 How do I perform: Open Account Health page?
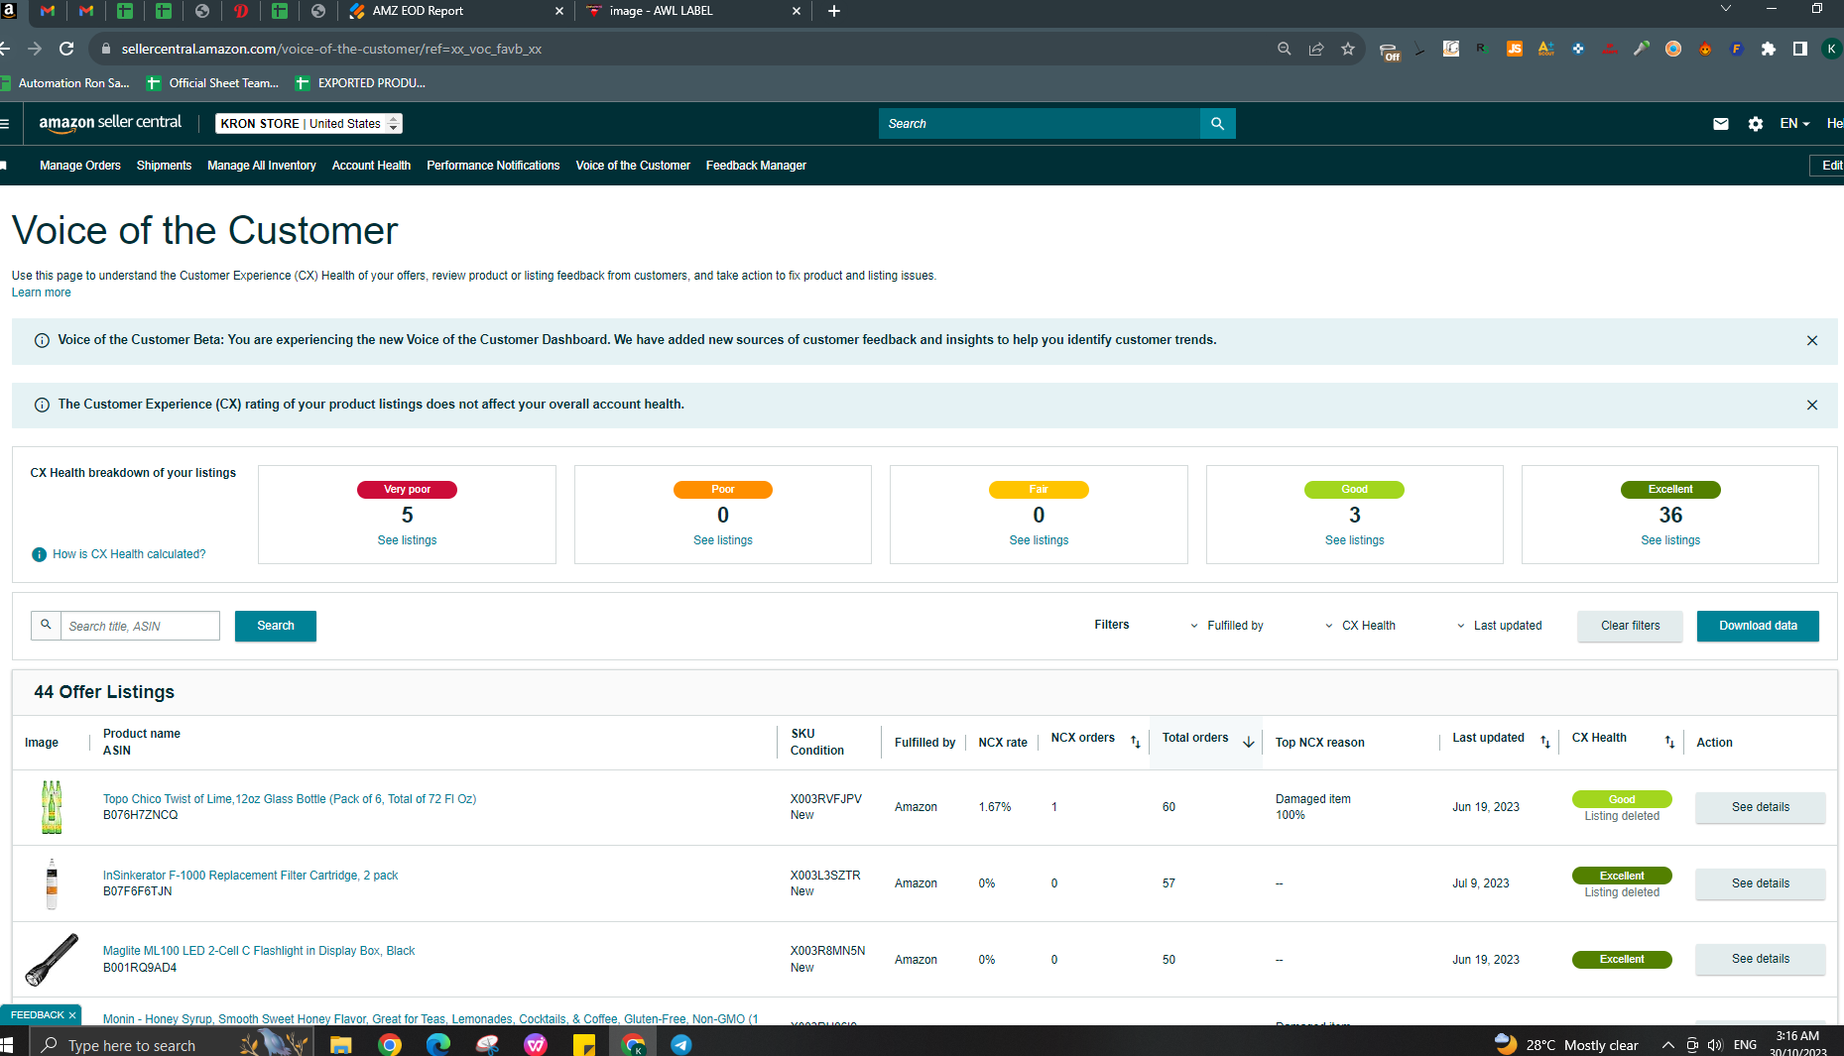point(371,166)
